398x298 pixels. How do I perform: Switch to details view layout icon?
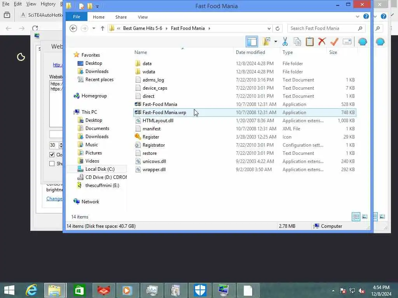click(356, 217)
